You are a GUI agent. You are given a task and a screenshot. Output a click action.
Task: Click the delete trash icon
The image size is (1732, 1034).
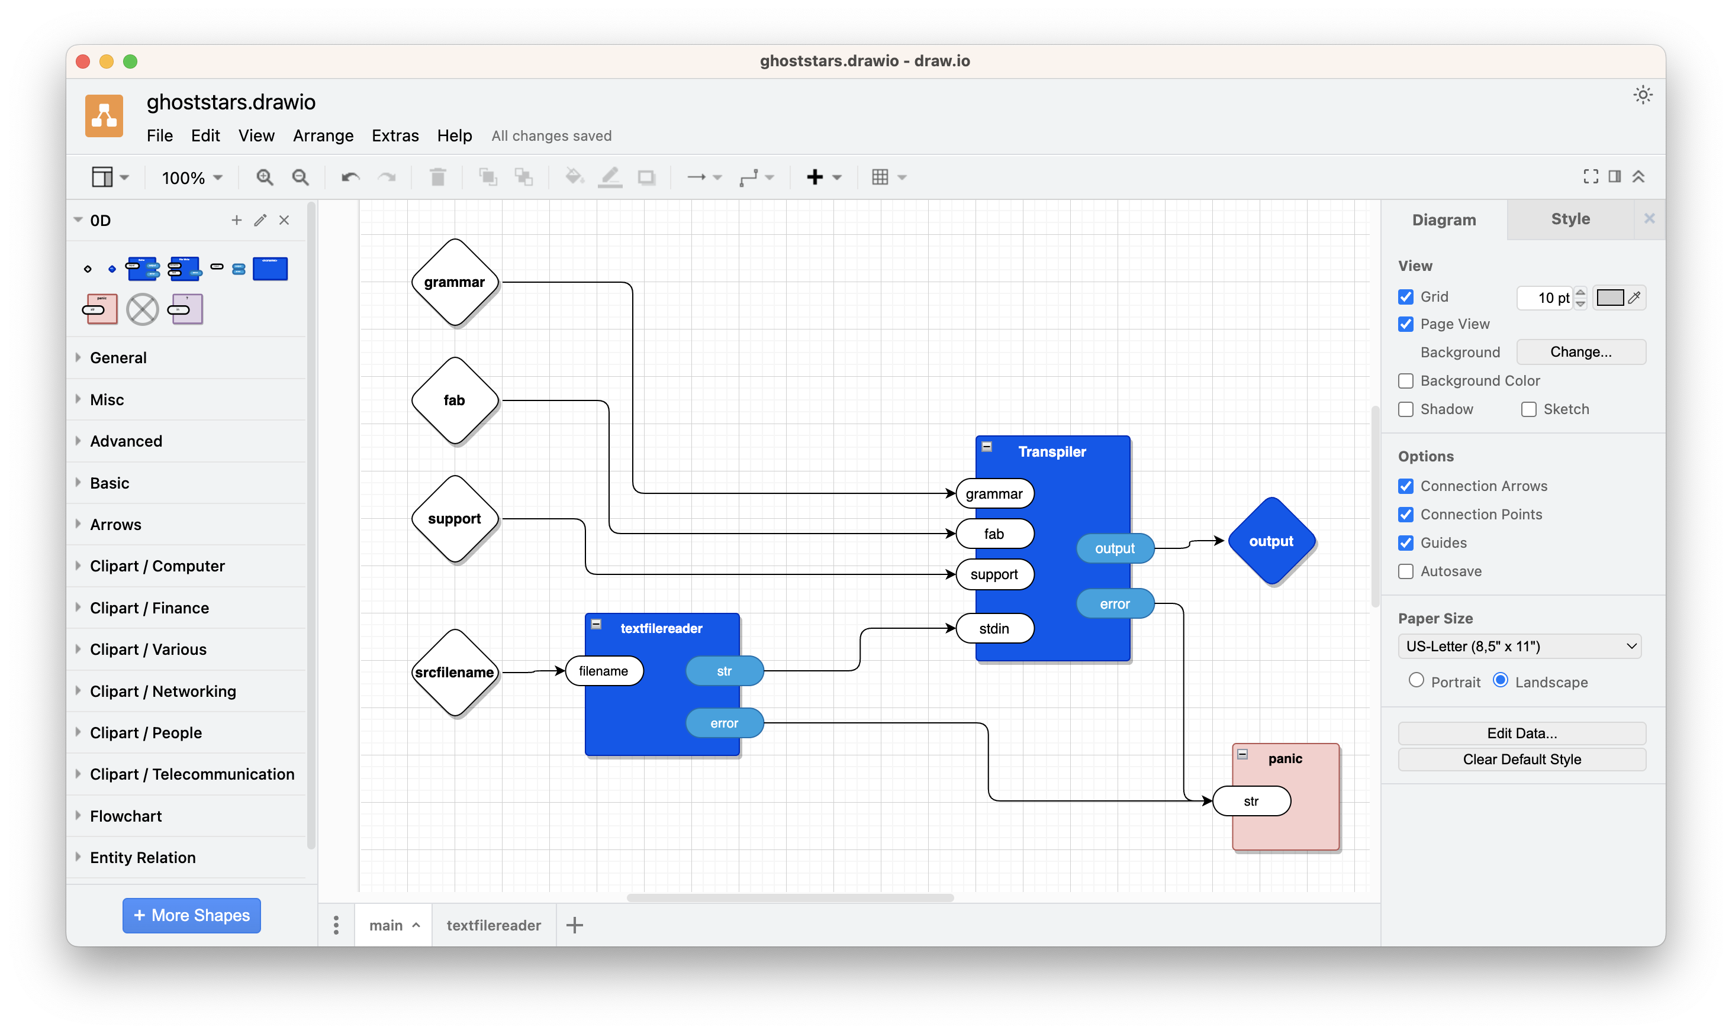click(x=438, y=177)
